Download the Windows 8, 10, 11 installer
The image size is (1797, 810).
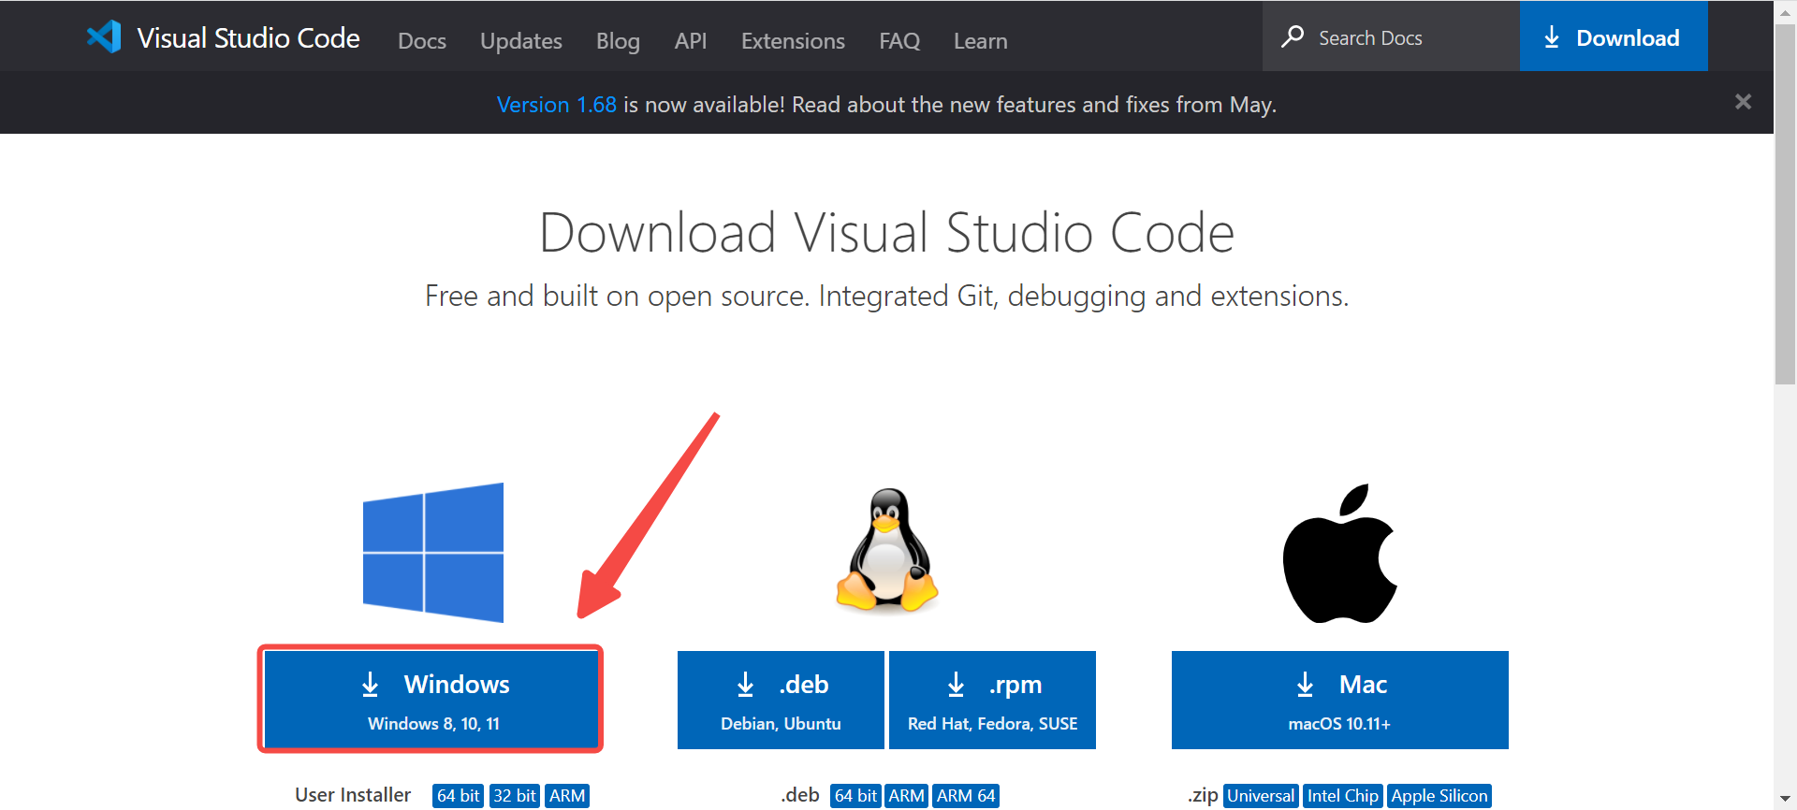tap(431, 700)
